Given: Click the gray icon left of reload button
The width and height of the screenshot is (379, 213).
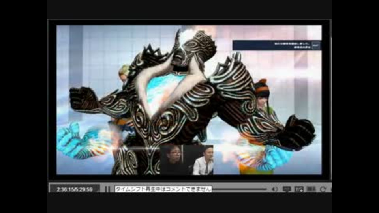Looking at the screenshot, I should click(x=311, y=189).
